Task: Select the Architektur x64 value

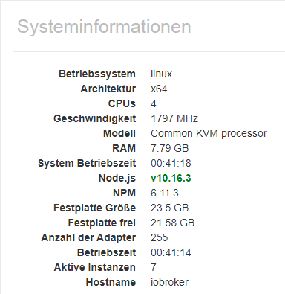Action: point(159,89)
